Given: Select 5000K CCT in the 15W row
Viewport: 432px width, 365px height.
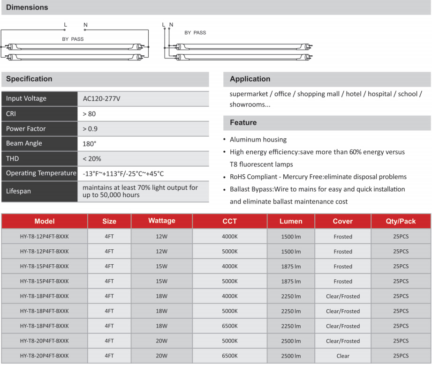Looking at the screenshot, I should point(230,281).
